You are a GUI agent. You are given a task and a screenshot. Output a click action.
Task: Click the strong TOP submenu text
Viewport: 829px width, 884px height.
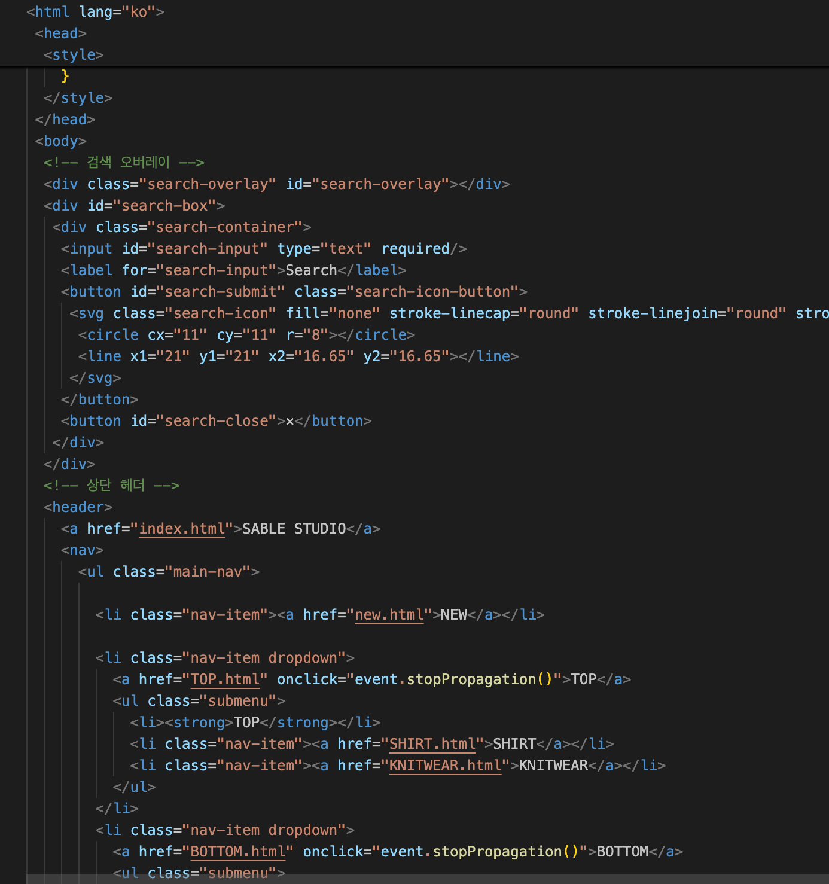246,723
